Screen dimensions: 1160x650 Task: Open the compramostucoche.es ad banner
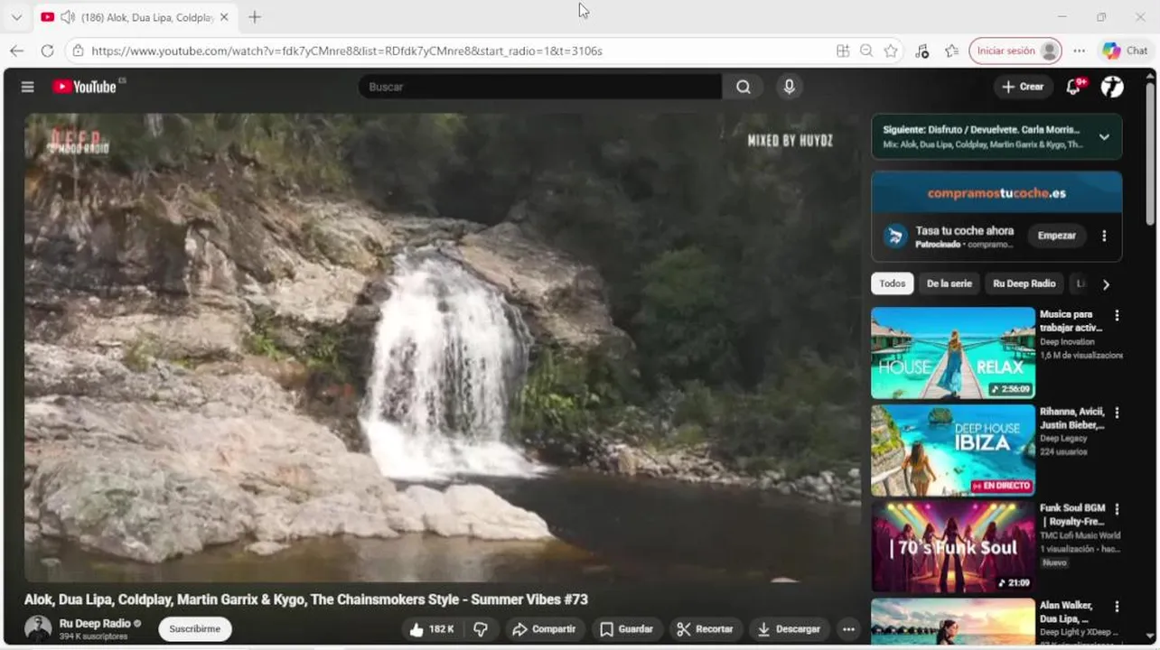[x=996, y=192]
